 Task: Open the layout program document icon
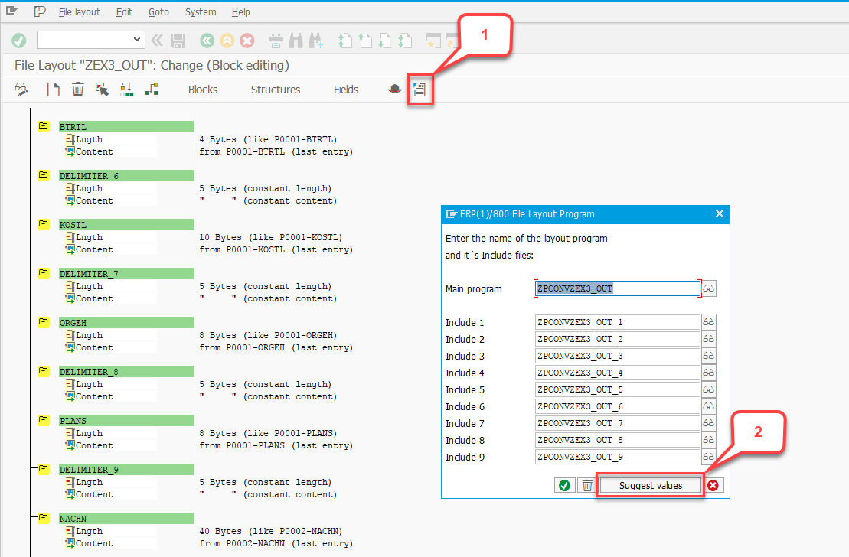tap(420, 90)
